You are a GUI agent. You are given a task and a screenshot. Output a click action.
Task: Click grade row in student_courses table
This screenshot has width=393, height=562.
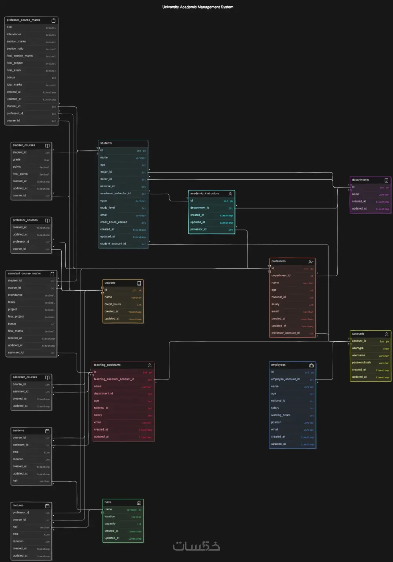[x=31, y=160]
